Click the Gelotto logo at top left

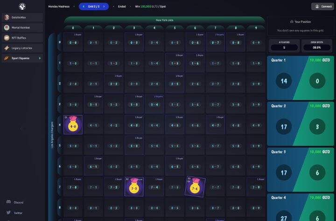tap(22, 7)
